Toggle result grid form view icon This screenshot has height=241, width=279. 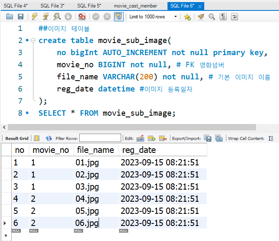point(36,138)
